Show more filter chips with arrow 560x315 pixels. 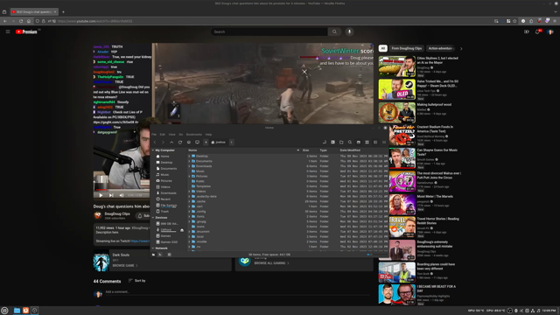[461, 49]
